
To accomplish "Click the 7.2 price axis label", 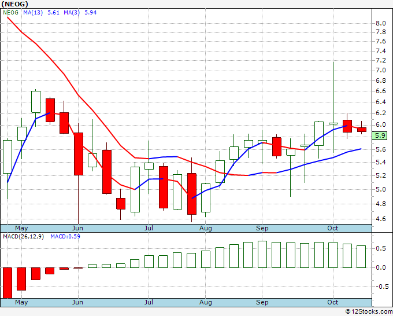I will (x=380, y=61).
